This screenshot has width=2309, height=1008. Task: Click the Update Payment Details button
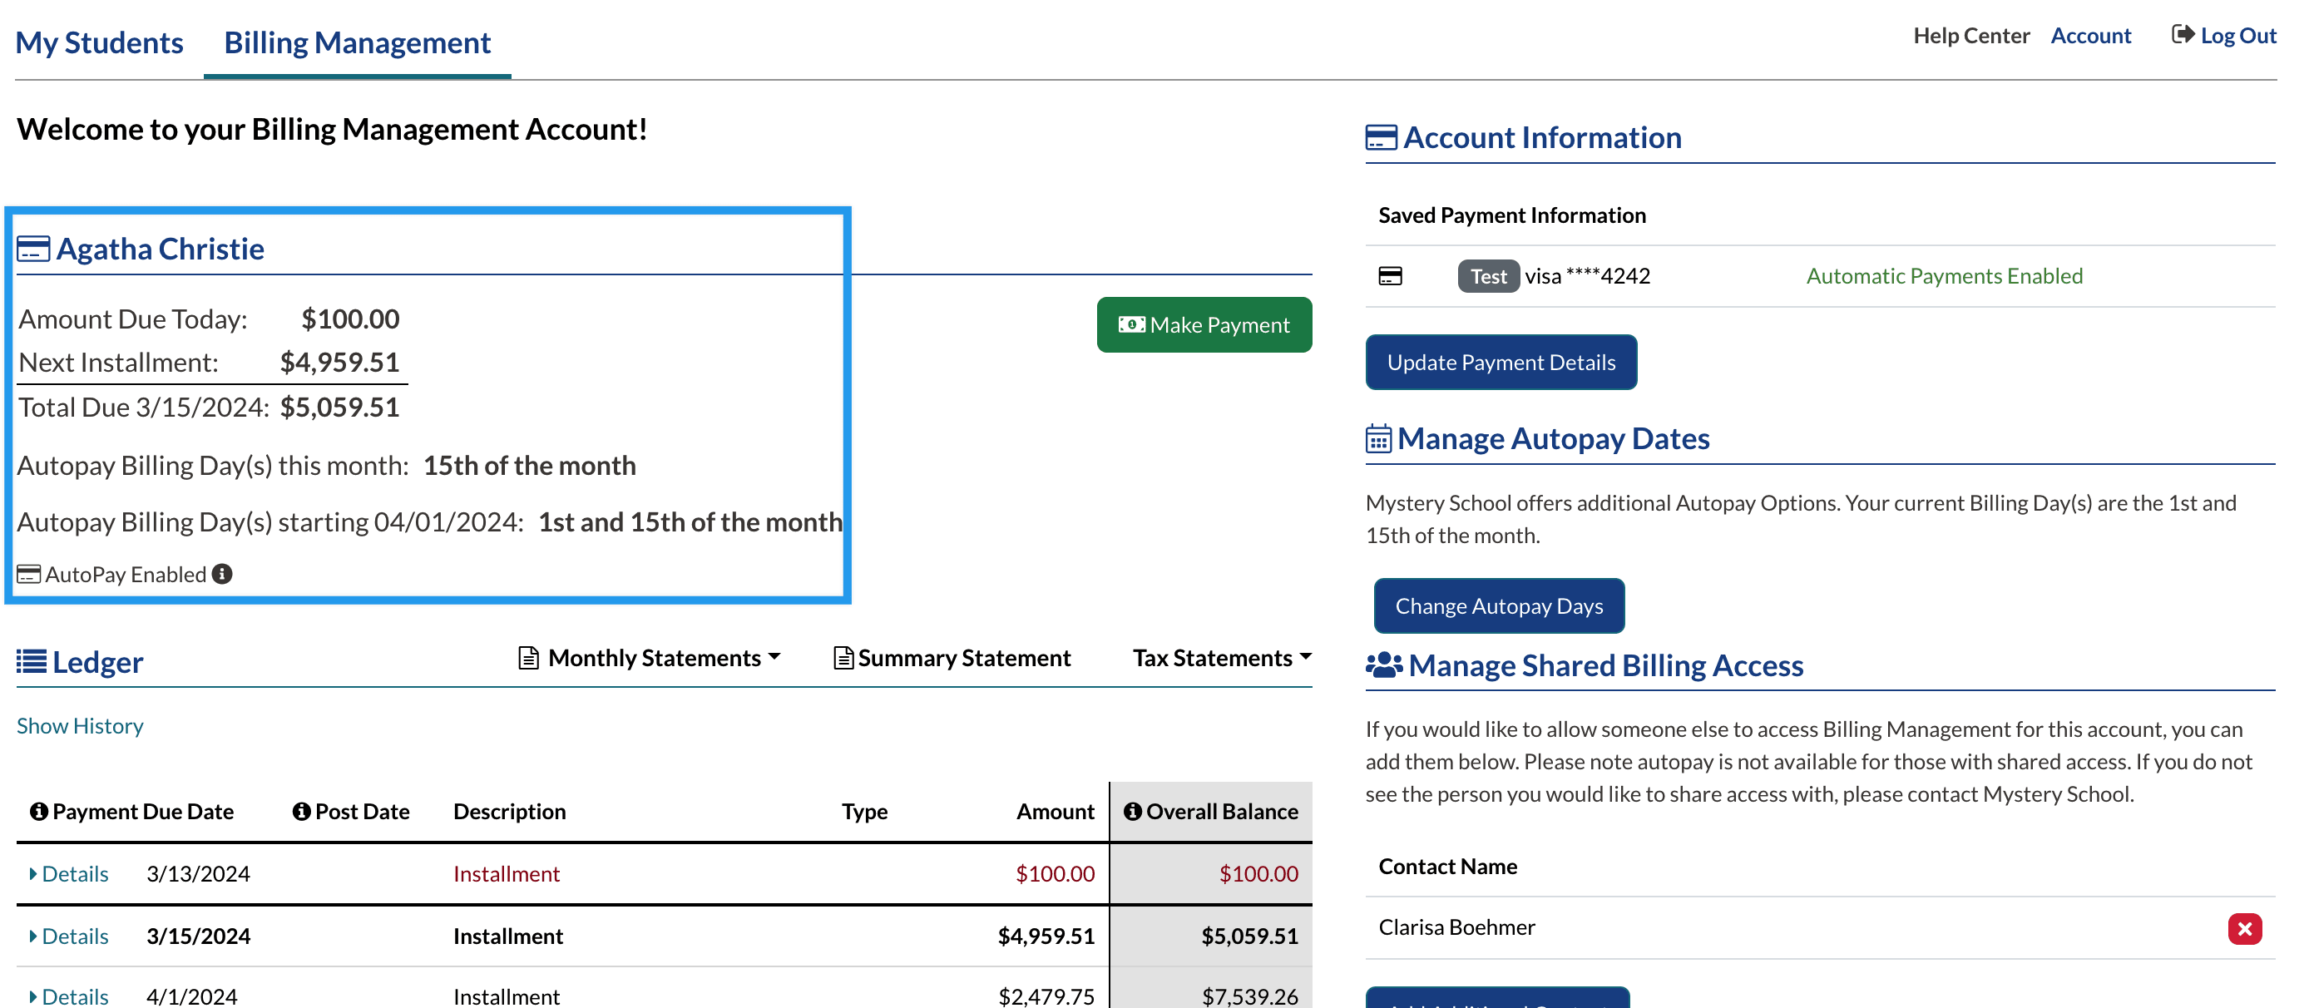click(x=1501, y=363)
